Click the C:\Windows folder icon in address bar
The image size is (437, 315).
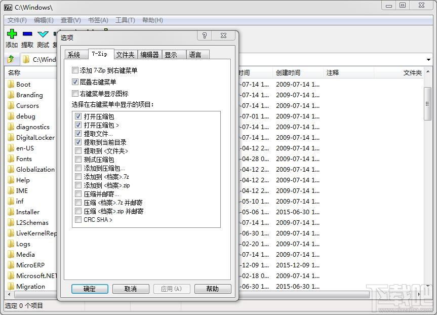(27, 59)
